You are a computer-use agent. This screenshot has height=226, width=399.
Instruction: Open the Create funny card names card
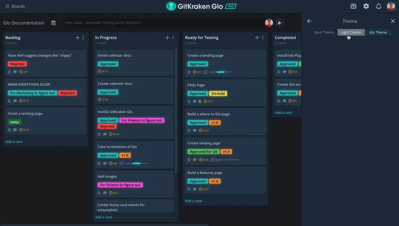[x=134, y=206]
